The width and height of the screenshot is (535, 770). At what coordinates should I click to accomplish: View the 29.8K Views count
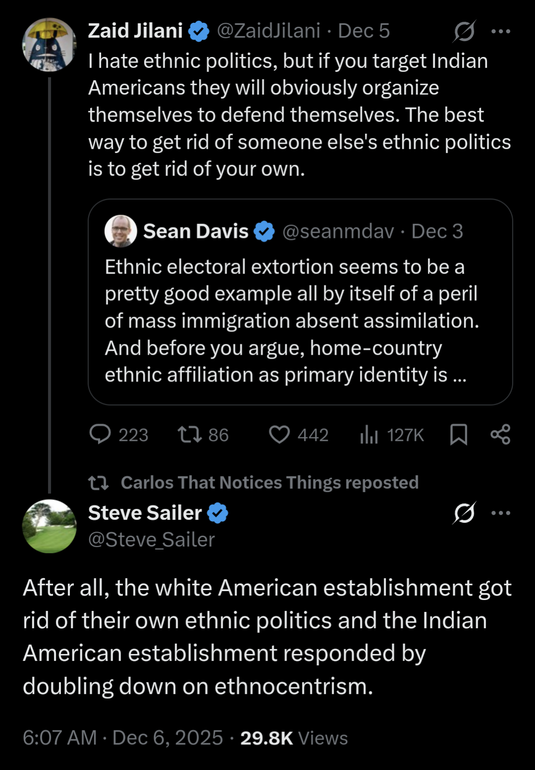294,738
